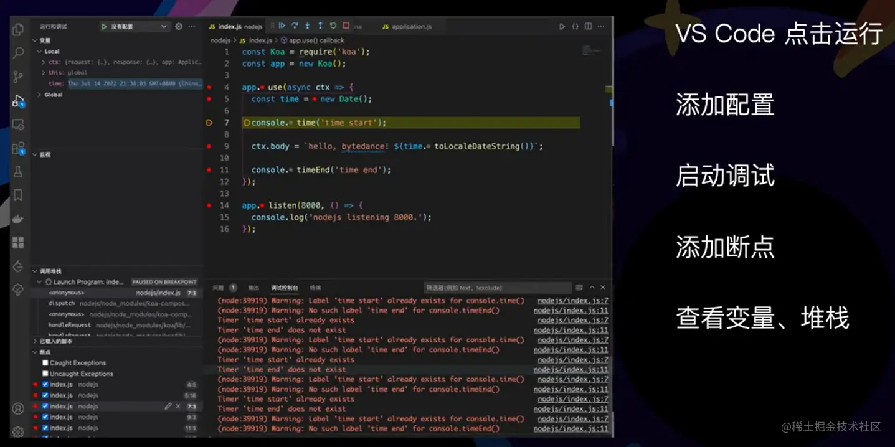
Task: Open the debug configuration dropdown
Action: [x=134, y=27]
